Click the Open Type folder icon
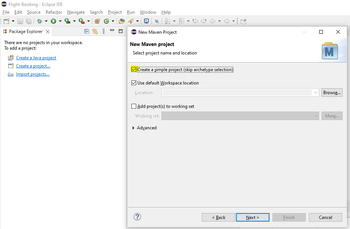 (122, 21)
